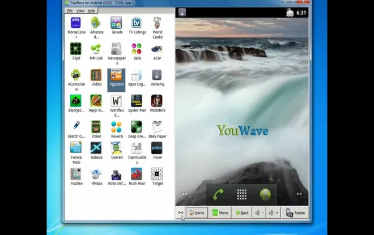Select the iMobsters game icon
This screenshot has height=235, width=374.
[x=157, y=101]
